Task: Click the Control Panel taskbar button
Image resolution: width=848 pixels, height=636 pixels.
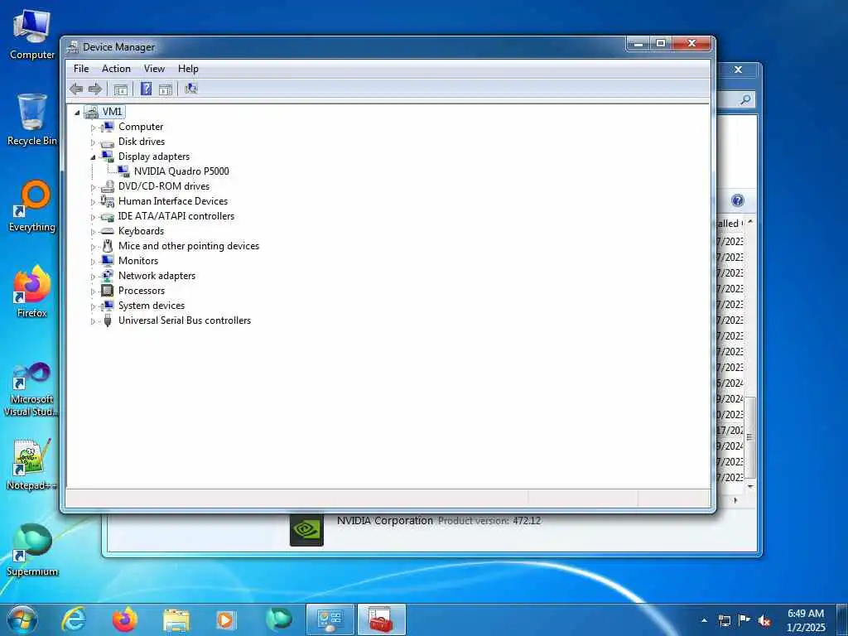Action: (330, 619)
